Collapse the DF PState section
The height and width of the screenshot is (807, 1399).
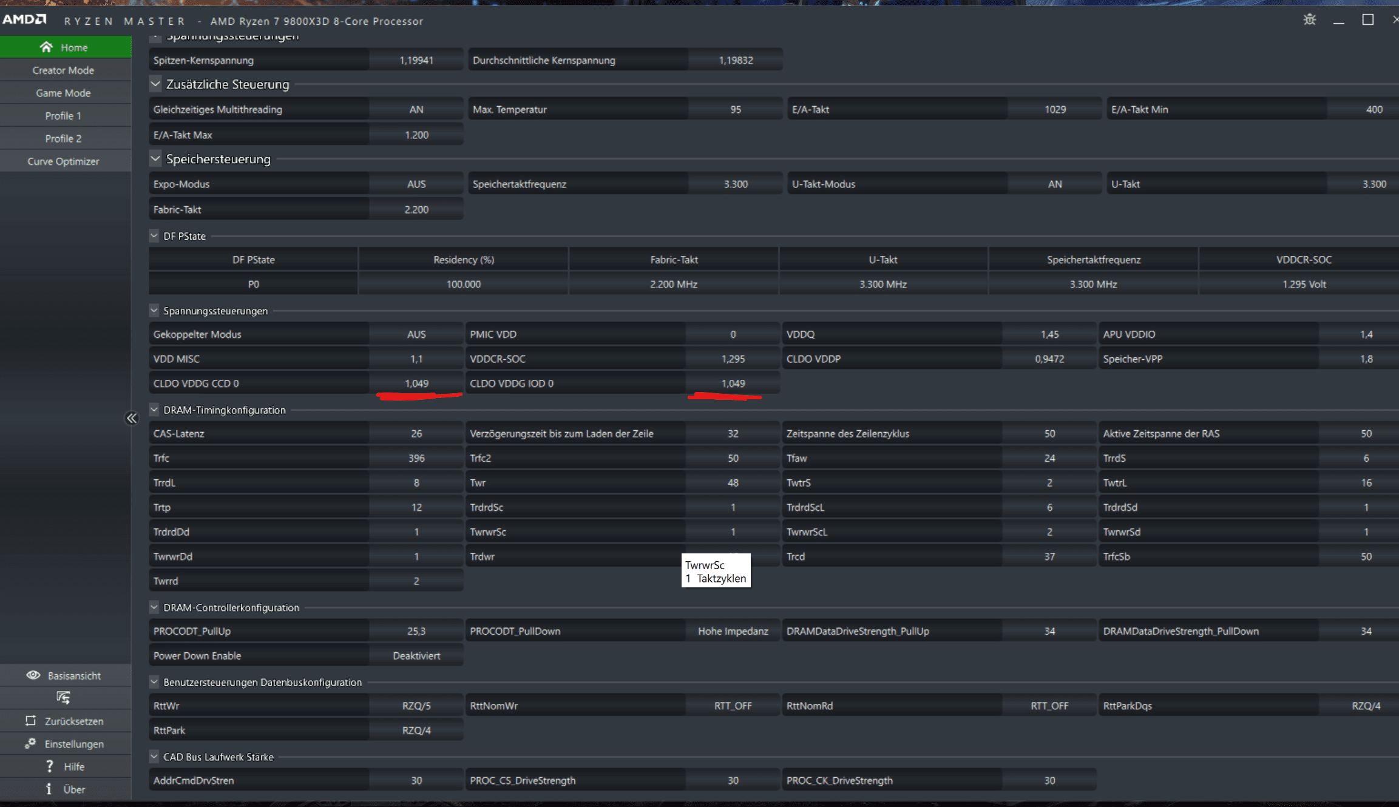click(154, 235)
